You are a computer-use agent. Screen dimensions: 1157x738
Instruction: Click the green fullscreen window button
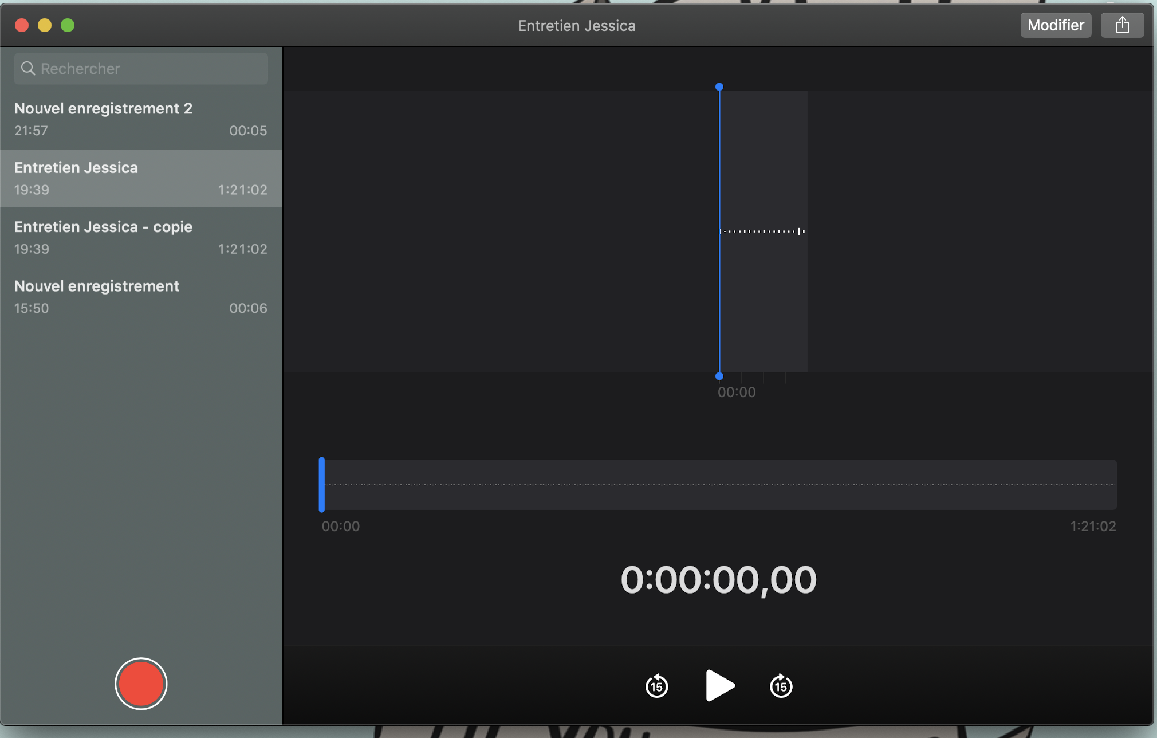click(x=68, y=25)
